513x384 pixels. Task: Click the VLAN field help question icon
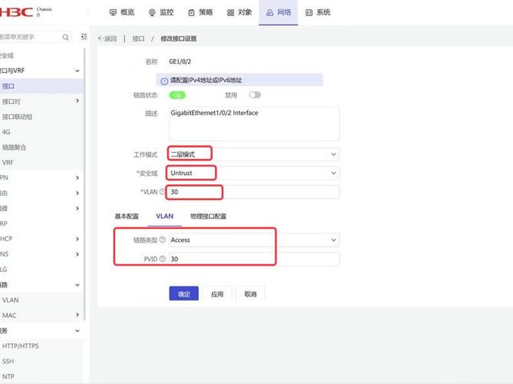162,191
